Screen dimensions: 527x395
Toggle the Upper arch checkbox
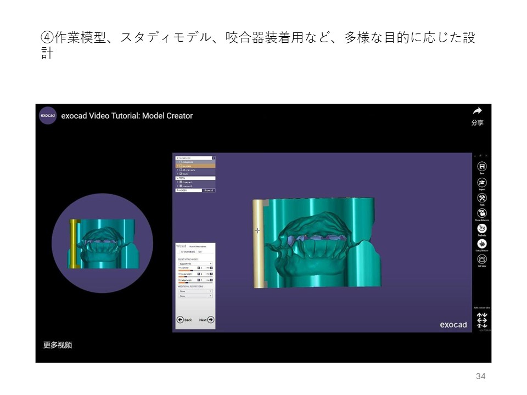pyautogui.click(x=180, y=182)
